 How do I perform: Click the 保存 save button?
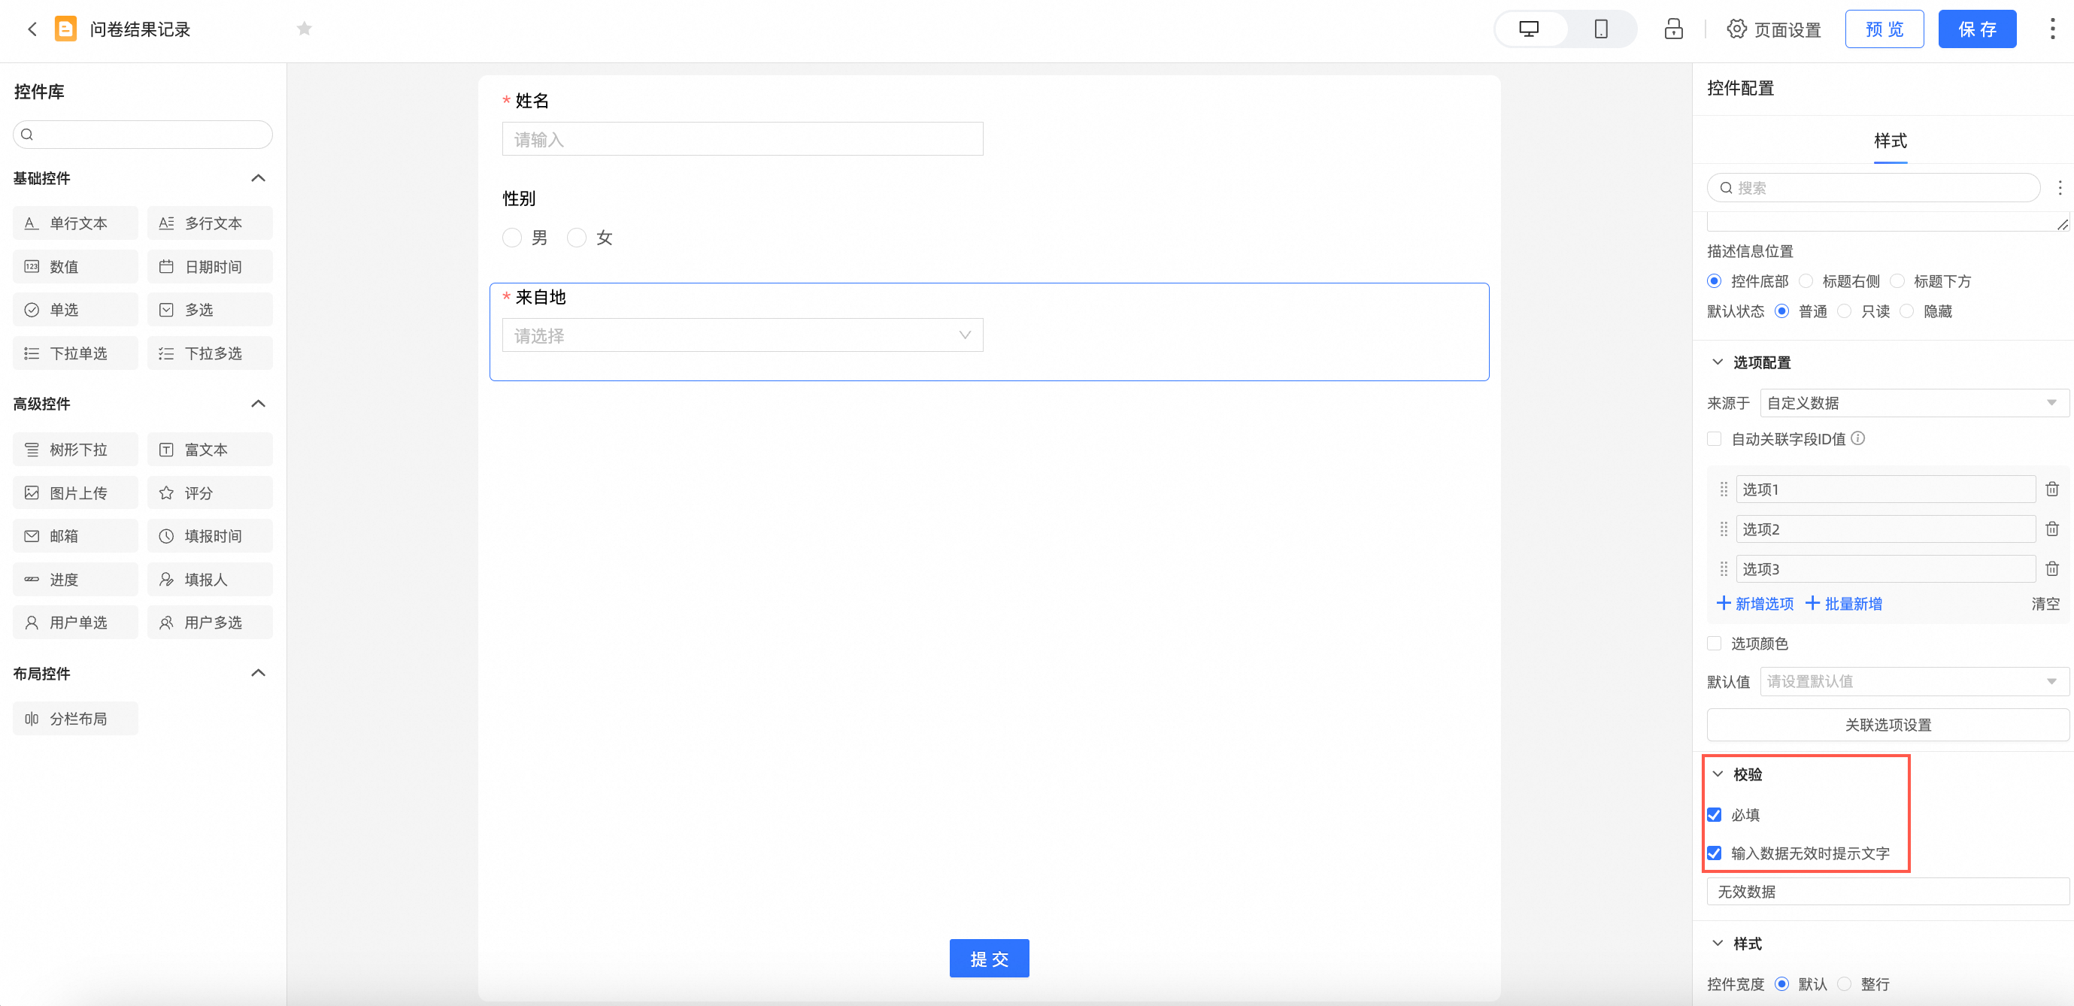(x=1976, y=30)
